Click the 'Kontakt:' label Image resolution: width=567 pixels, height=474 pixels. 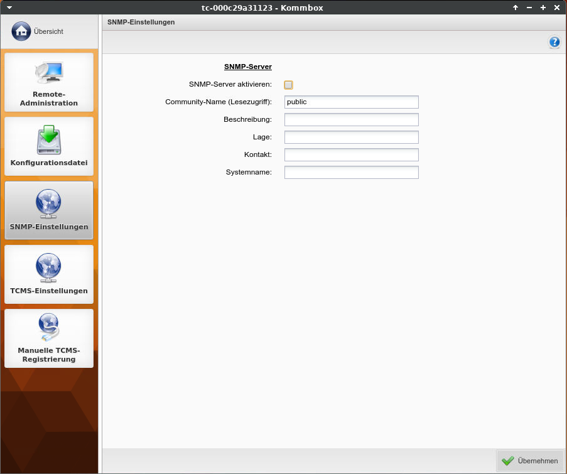[x=258, y=154]
